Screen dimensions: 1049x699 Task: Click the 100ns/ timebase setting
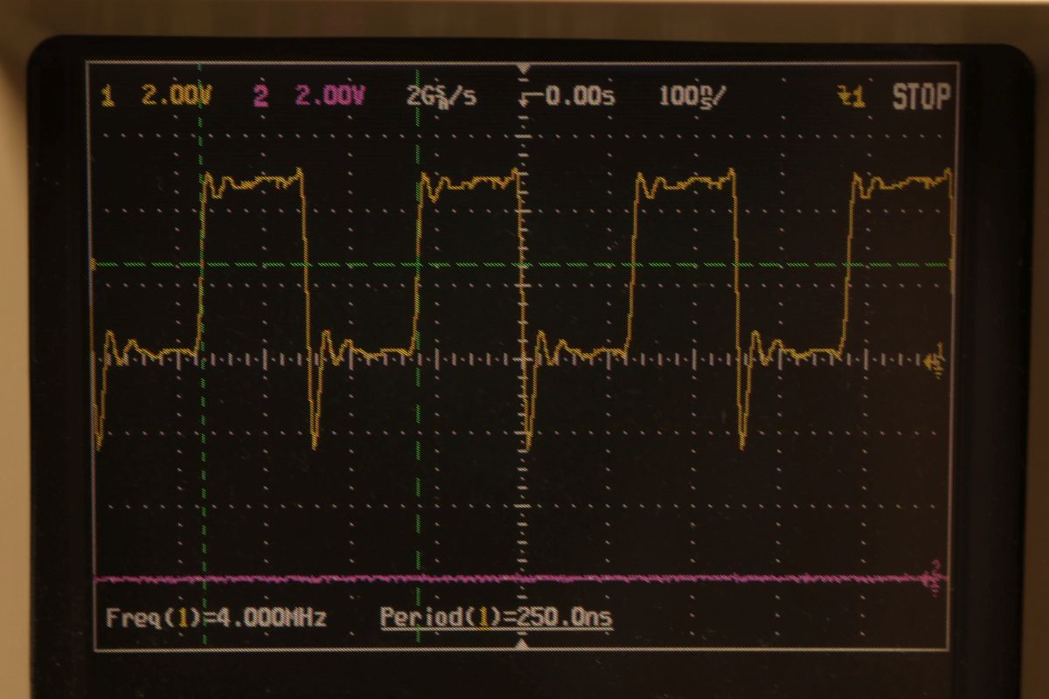click(x=691, y=96)
